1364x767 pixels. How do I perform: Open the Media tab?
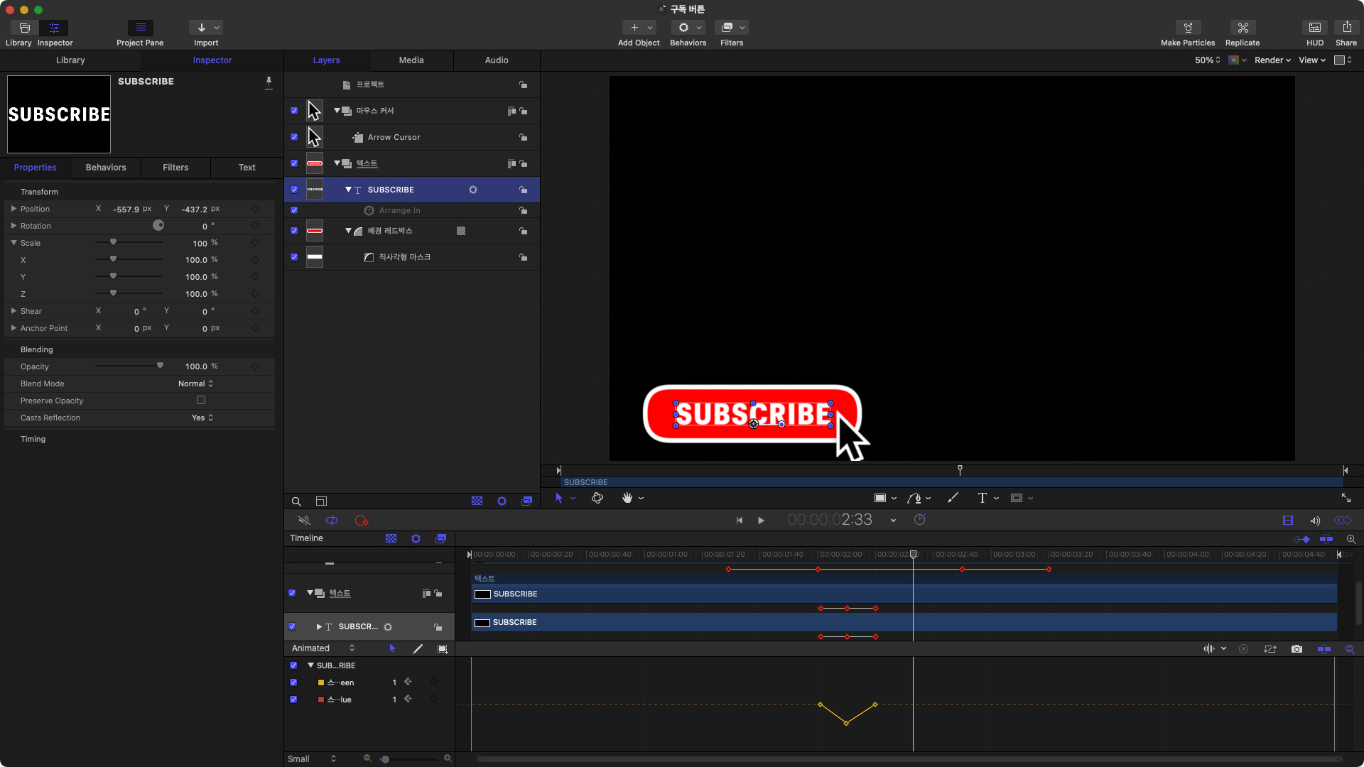point(411,60)
